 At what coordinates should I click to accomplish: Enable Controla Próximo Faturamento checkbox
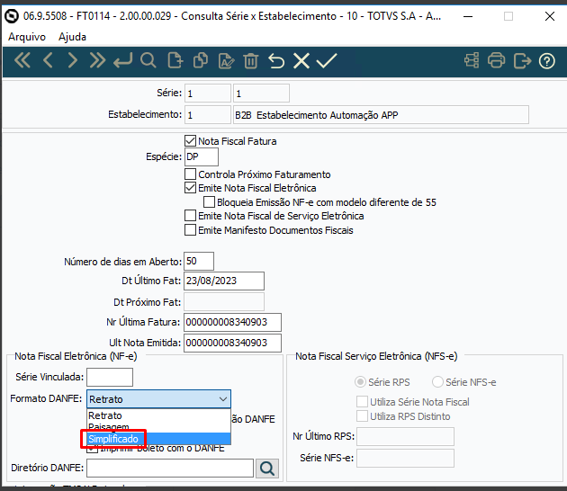[190, 174]
